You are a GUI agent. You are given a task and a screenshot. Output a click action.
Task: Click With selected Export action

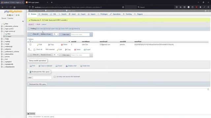pos(87,49)
